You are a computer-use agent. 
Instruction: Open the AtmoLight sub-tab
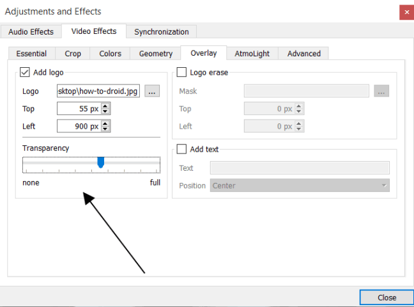coord(252,54)
